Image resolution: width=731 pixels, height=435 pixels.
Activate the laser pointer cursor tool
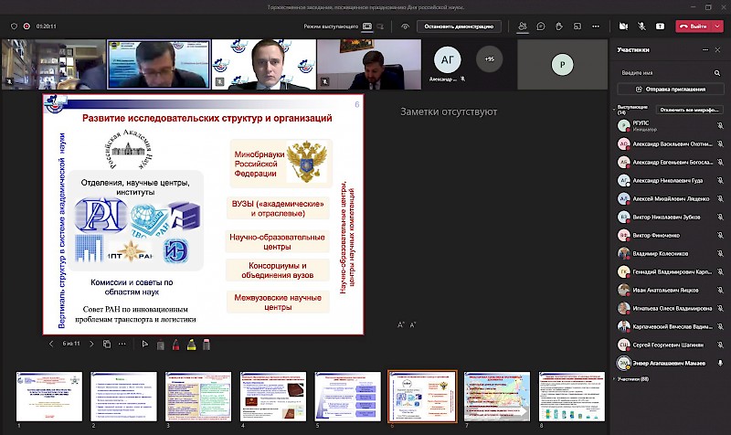click(144, 345)
